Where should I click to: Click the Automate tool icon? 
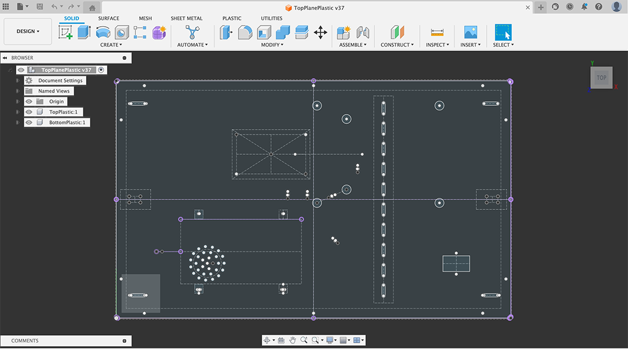coord(192,33)
